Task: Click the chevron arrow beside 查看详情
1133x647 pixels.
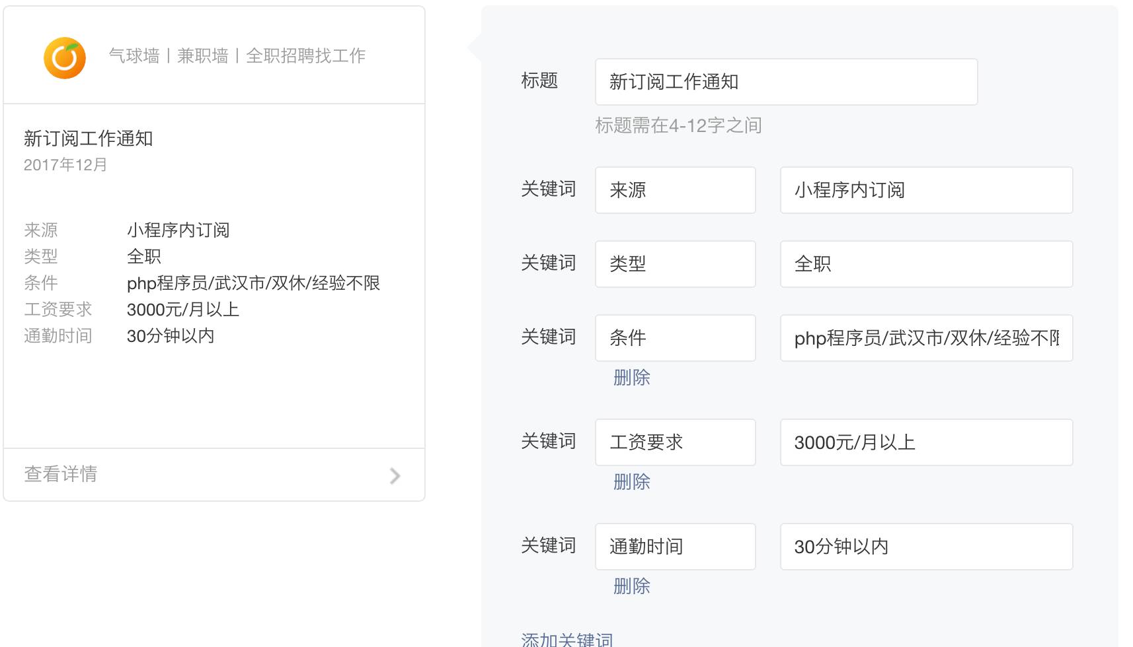Action: [395, 475]
